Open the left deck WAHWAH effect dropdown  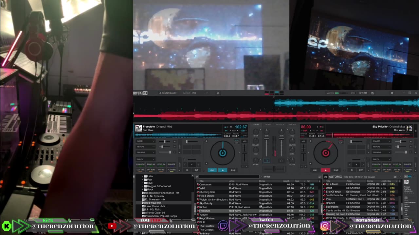pos(146,152)
